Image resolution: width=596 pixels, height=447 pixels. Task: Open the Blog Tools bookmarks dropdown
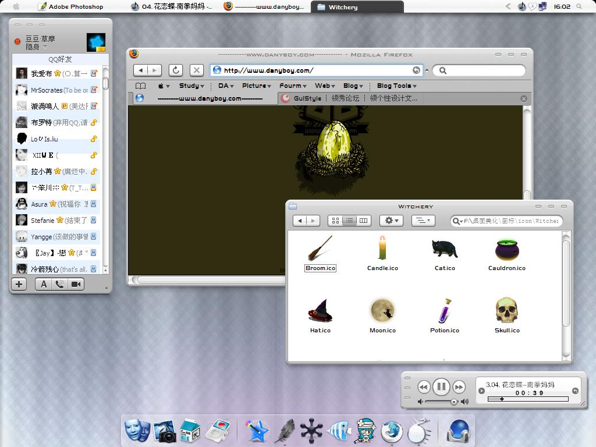(396, 86)
